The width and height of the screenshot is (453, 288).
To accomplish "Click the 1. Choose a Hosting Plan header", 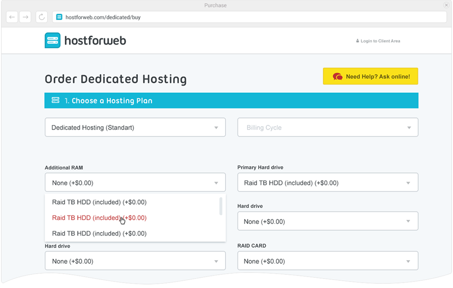I will [x=231, y=100].
